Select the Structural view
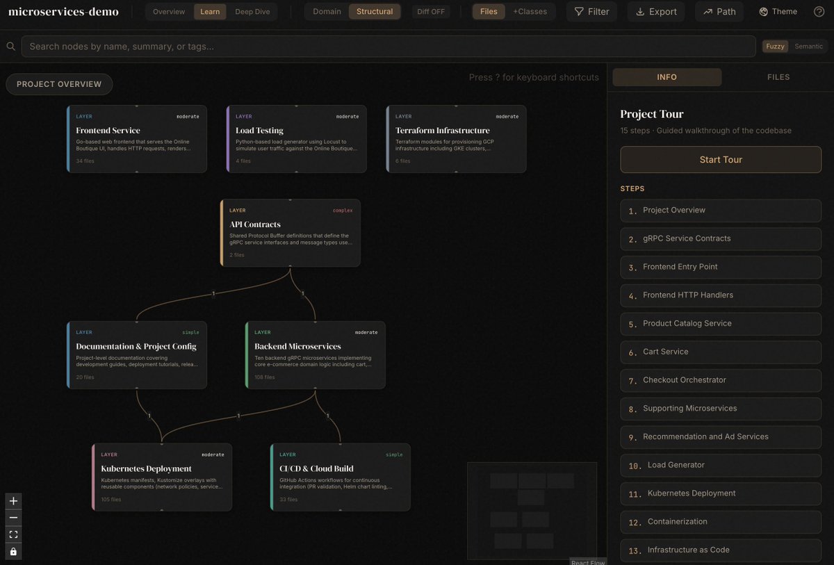 [x=375, y=11]
